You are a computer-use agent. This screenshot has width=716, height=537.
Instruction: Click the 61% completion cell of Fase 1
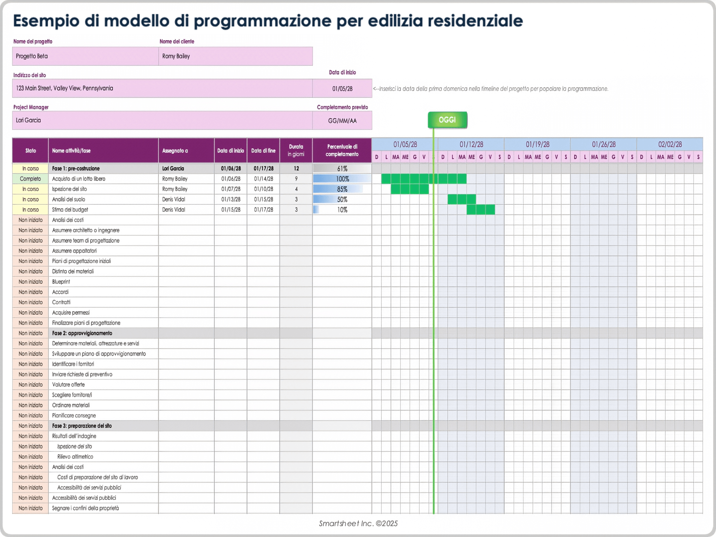342,169
